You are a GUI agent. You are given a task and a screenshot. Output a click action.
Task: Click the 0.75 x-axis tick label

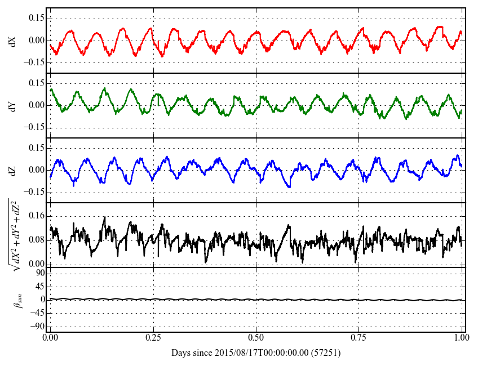tap(358, 339)
